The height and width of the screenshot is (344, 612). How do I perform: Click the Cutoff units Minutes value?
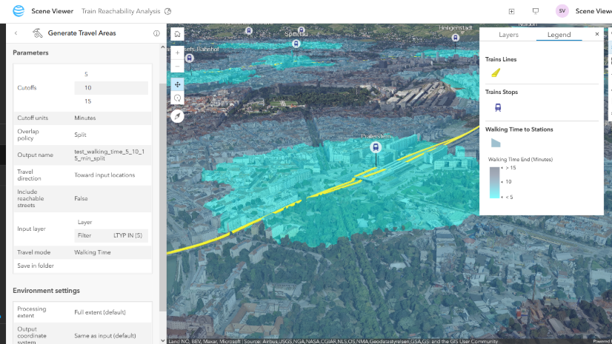coord(85,118)
